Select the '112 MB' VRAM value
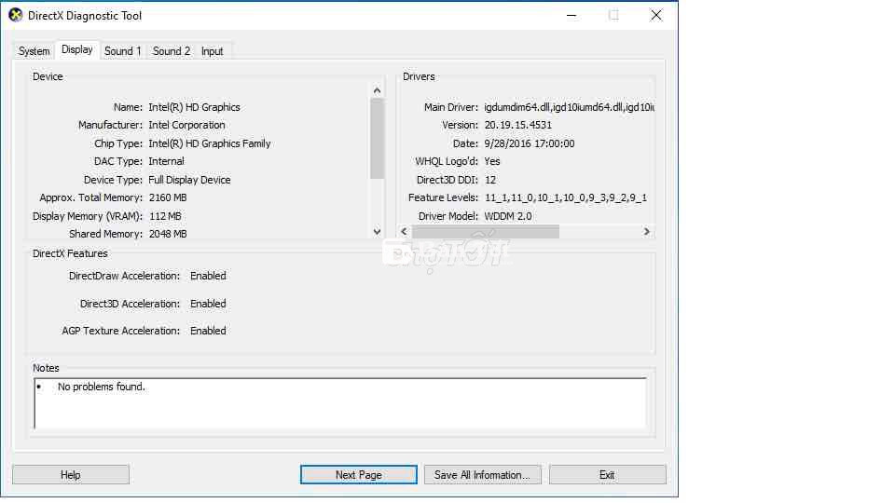 [x=165, y=216]
